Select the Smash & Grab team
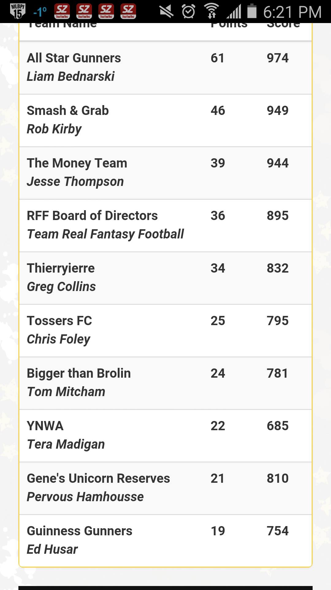Screen dimensions: 331x590 (165, 120)
